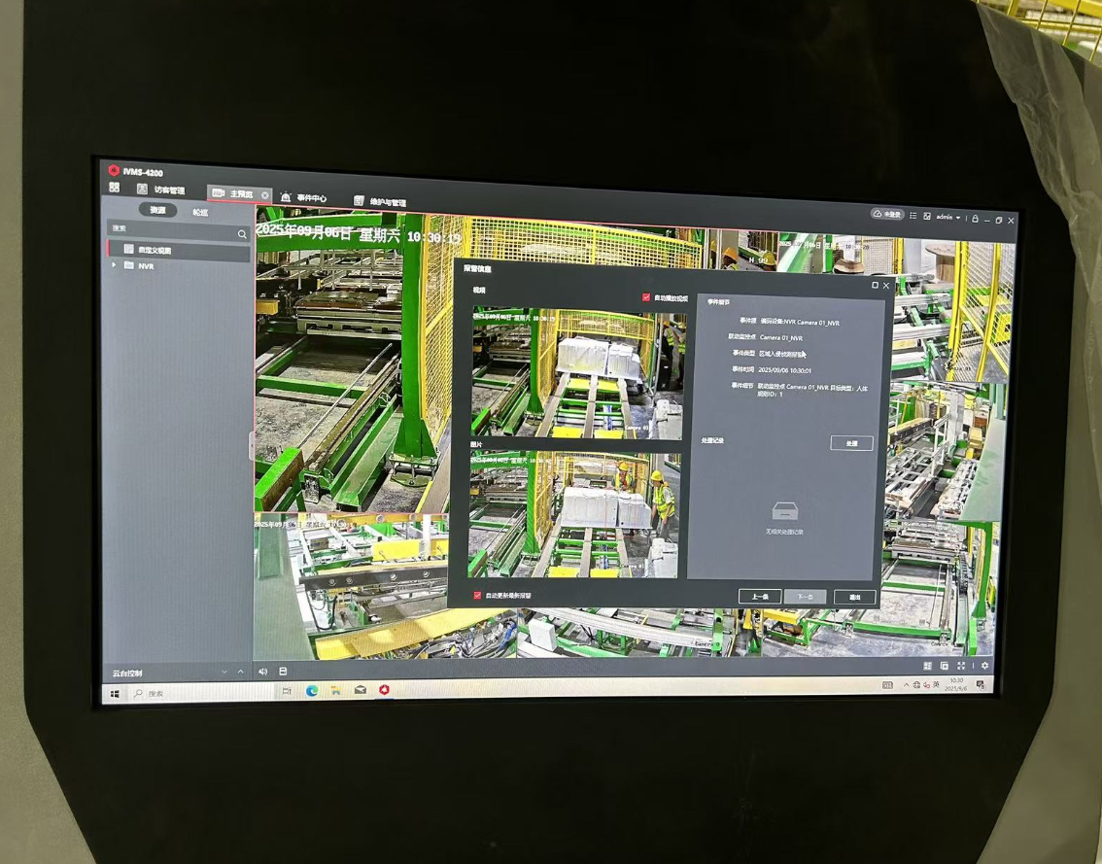Screen dimensions: 1102x864
Task: Click the 退出 button in alarm dialog
Action: pos(854,598)
